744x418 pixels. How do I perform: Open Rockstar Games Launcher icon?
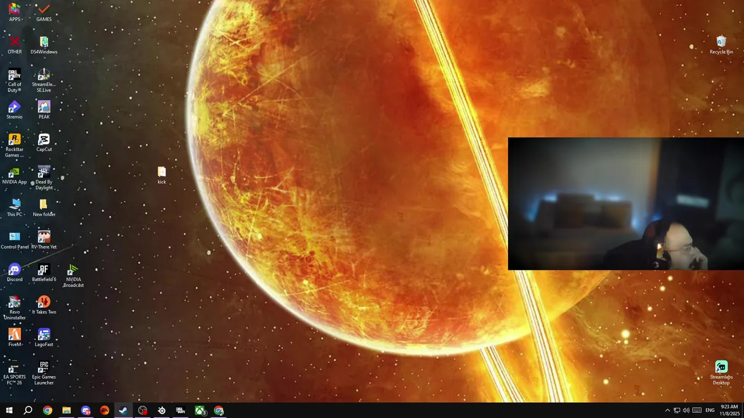[x=15, y=146]
